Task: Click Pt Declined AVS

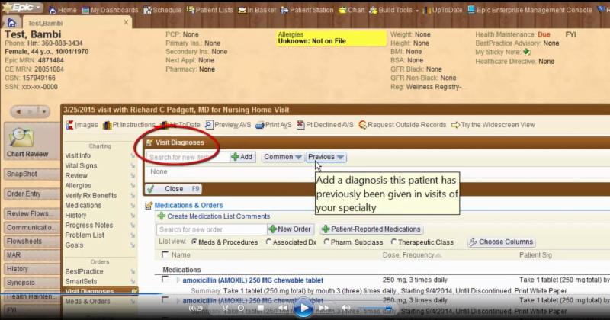Action: 325,125
